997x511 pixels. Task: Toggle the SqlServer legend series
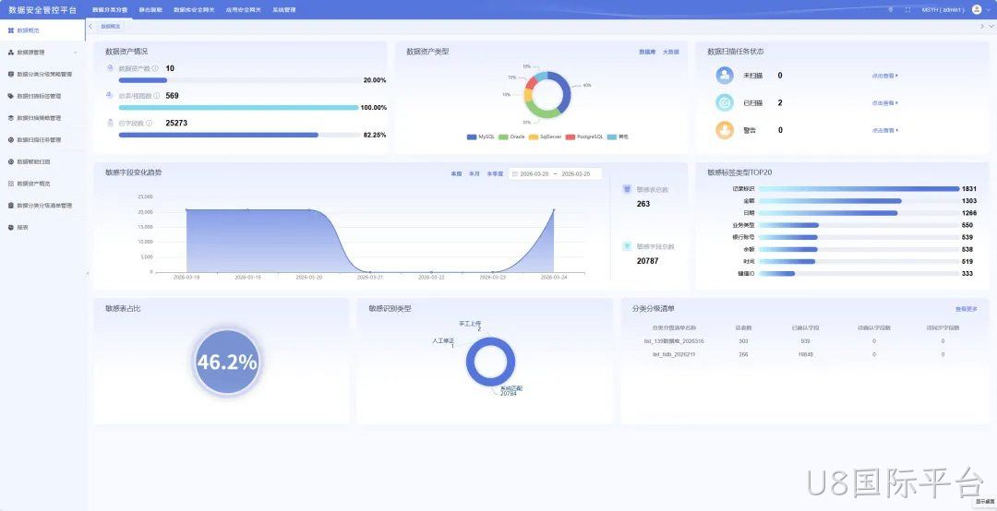[545, 137]
